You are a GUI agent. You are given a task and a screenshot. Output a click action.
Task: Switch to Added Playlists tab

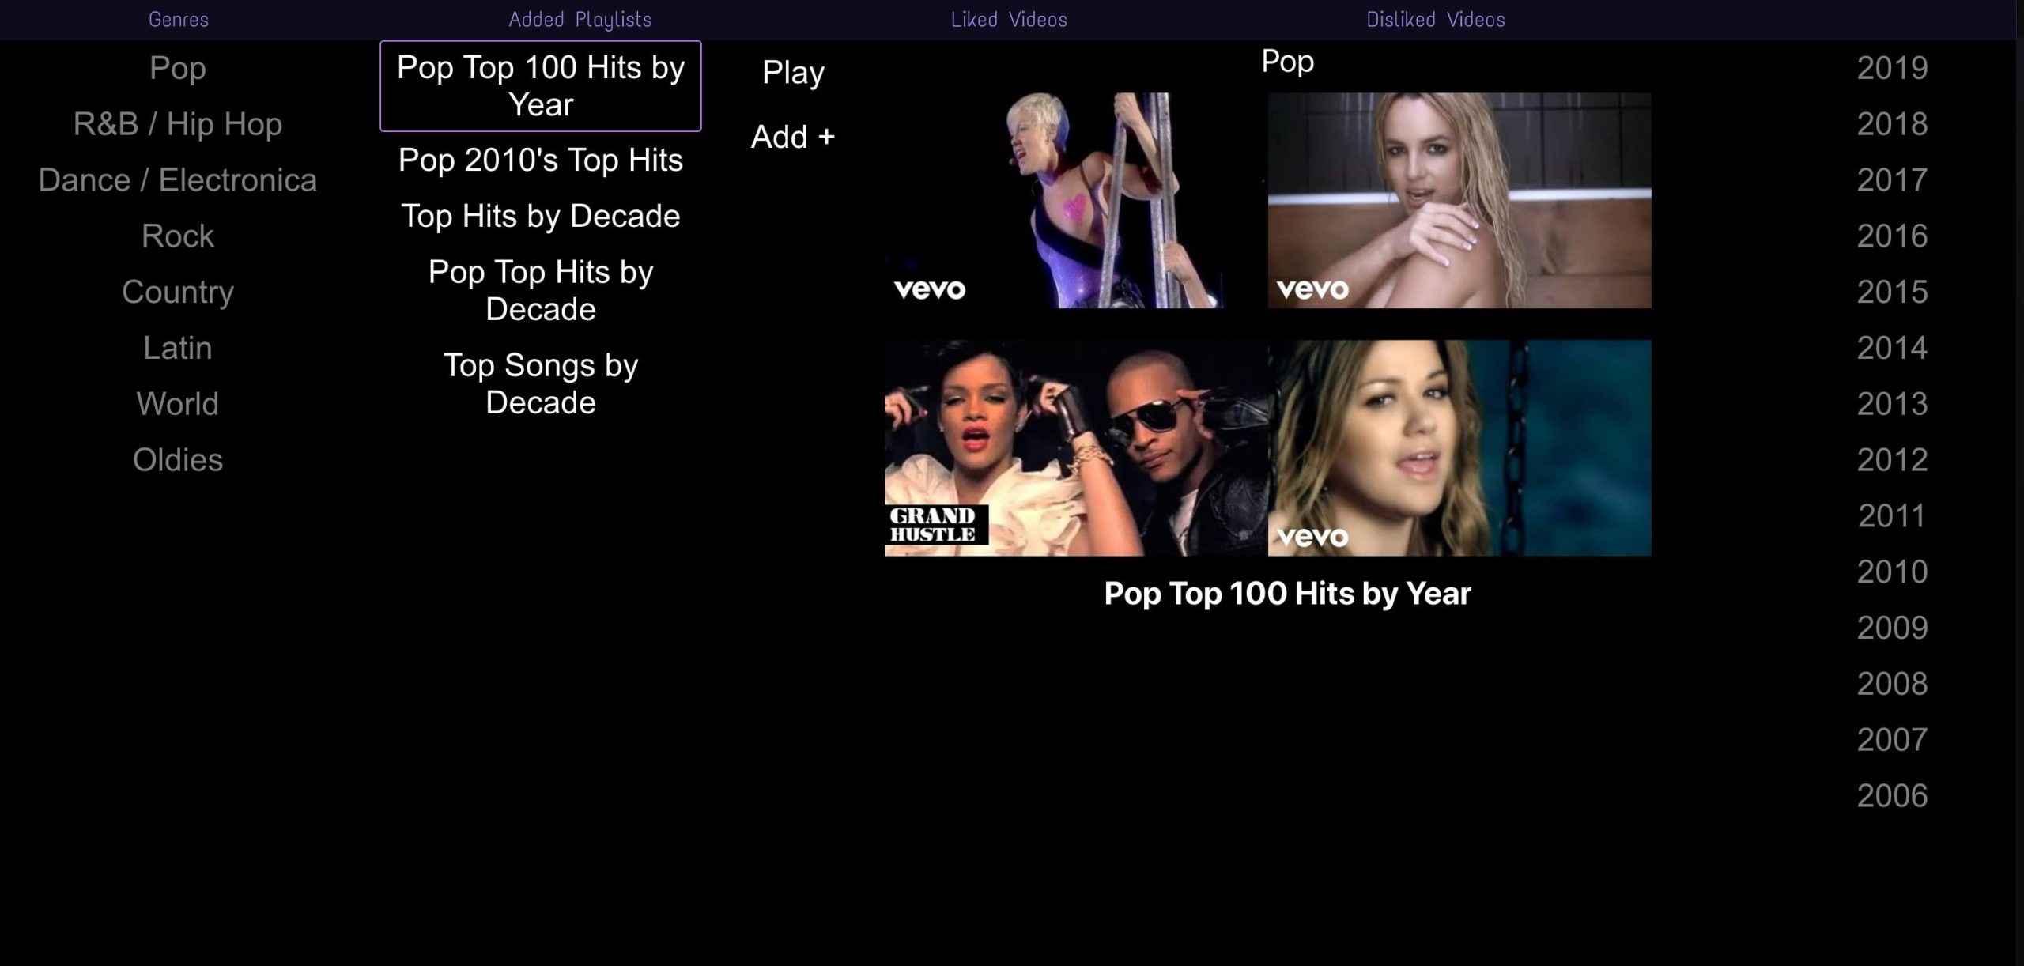580,20
